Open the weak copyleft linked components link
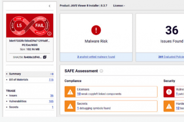 point(99,94)
